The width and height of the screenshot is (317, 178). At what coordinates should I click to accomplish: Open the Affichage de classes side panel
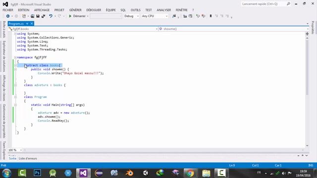click(4, 88)
